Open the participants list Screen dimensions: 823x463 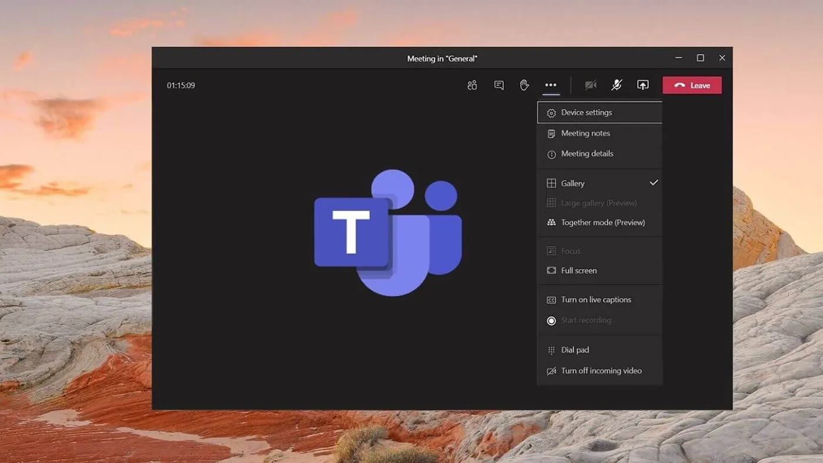pos(471,85)
